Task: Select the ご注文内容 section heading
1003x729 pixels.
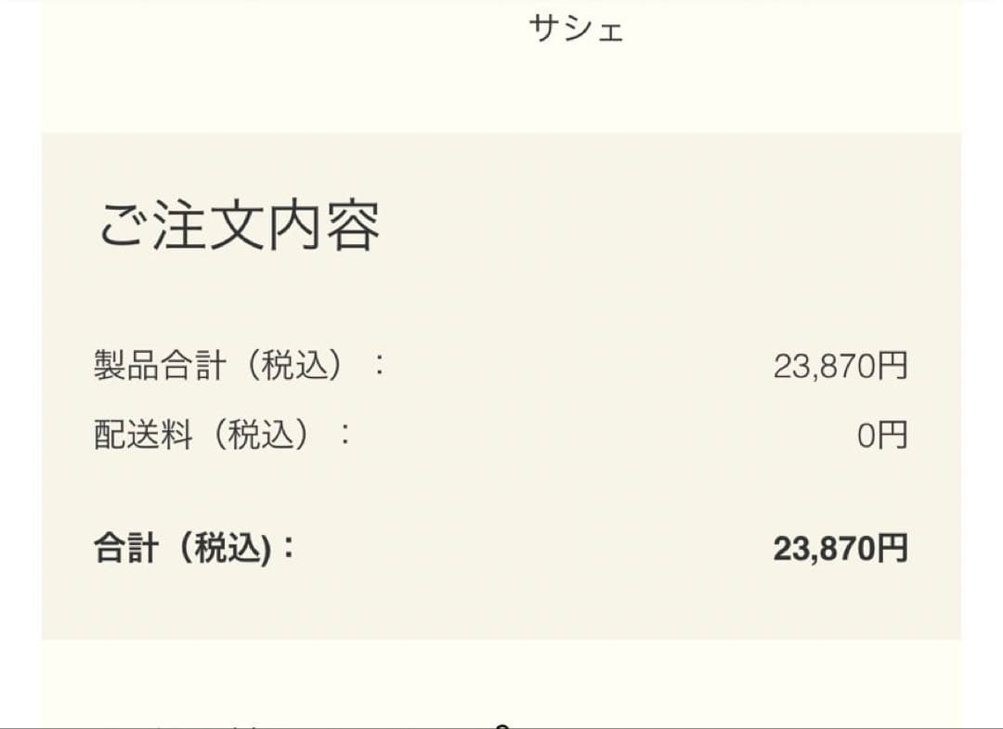Action: (x=239, y=227)
